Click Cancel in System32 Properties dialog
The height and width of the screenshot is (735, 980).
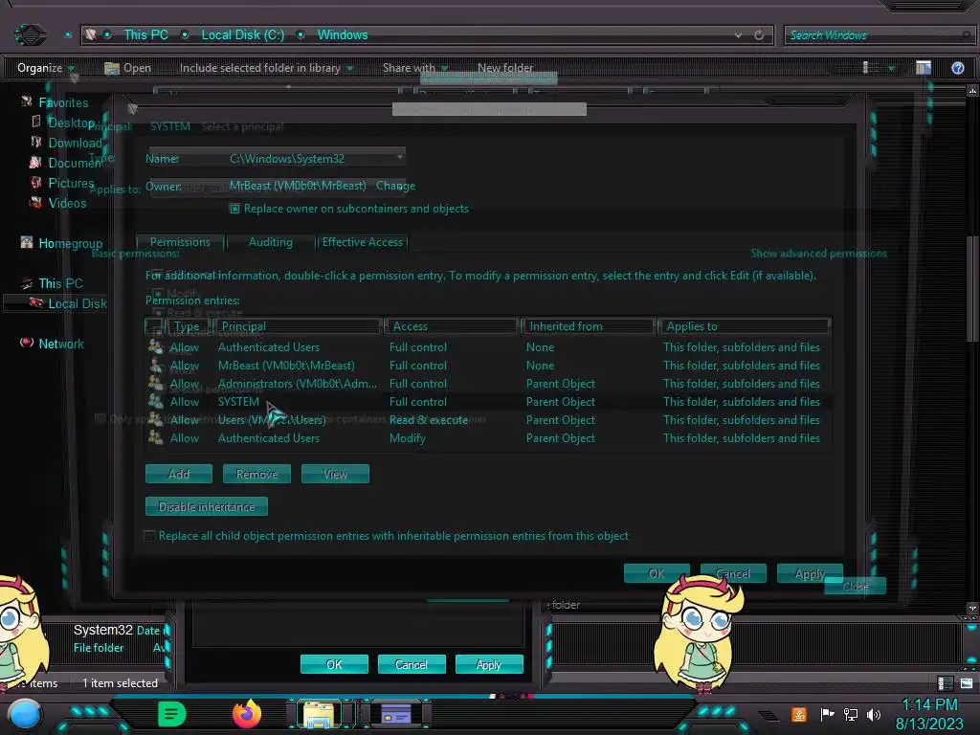pos(412,664)
